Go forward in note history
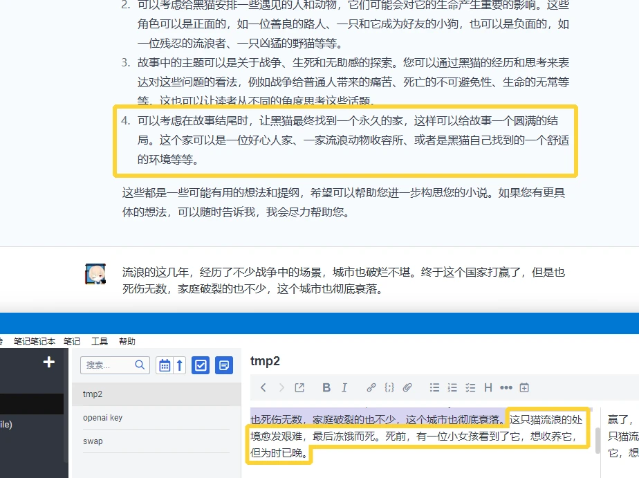Screen dimensions: 639x478 tap(281, 387)
